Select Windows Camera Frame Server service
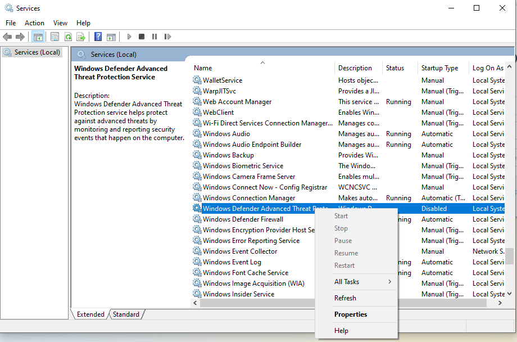517x342 pixels. [348, 176]
